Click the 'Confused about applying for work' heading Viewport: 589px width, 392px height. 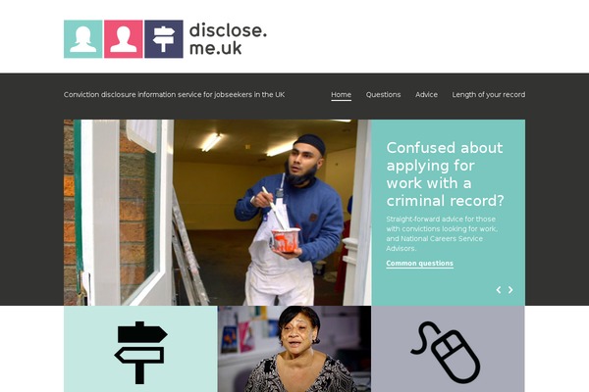445,174
